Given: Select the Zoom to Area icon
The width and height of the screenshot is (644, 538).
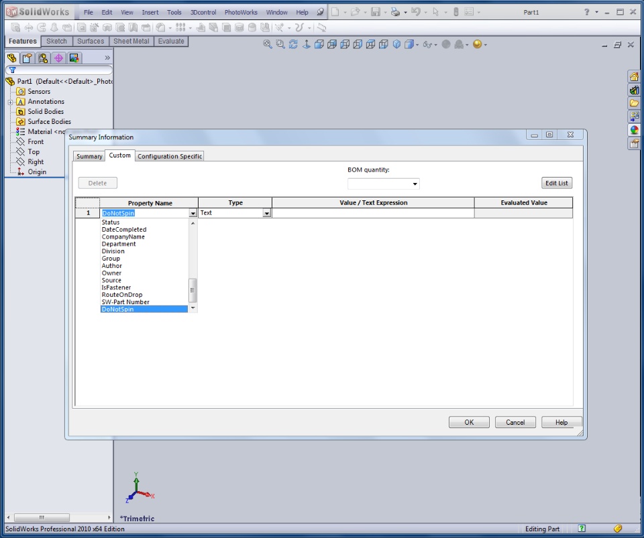Looking at the screenshot, I should [x=280, y=44].
